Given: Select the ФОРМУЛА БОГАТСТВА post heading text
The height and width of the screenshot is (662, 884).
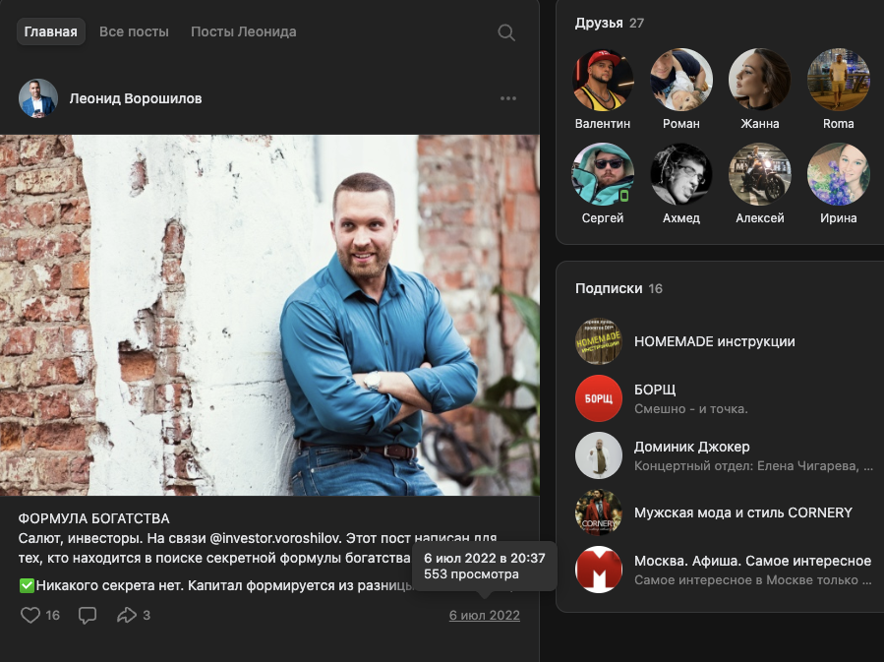Looking at the screenshot, I should coord(94,518).
